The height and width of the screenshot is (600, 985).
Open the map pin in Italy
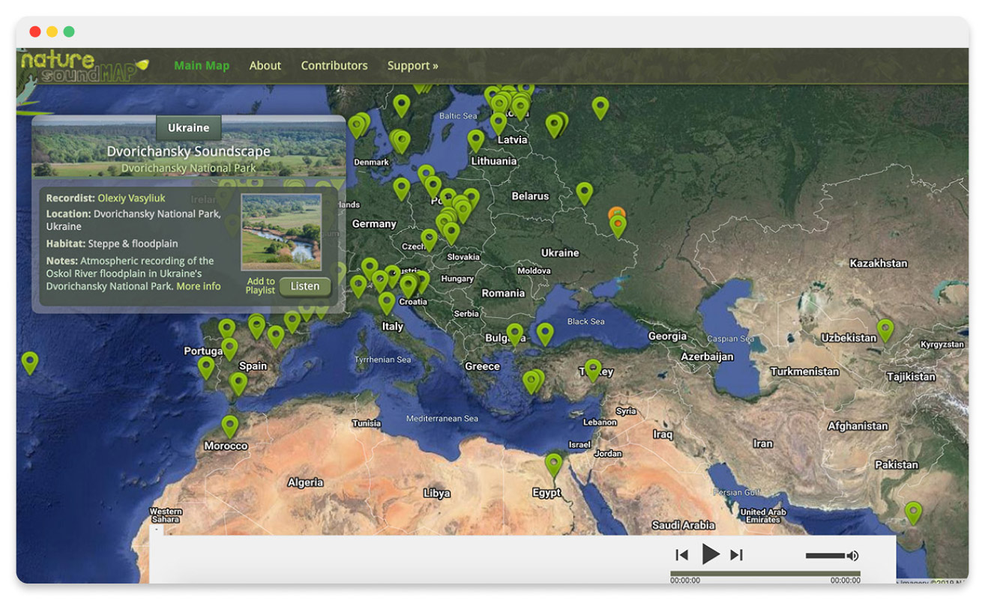point(387,302)
